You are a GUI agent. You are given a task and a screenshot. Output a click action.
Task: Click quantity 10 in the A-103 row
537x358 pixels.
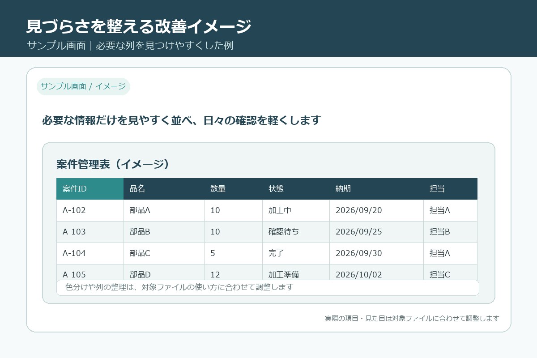pyautogui.click(x=233, y=232)
